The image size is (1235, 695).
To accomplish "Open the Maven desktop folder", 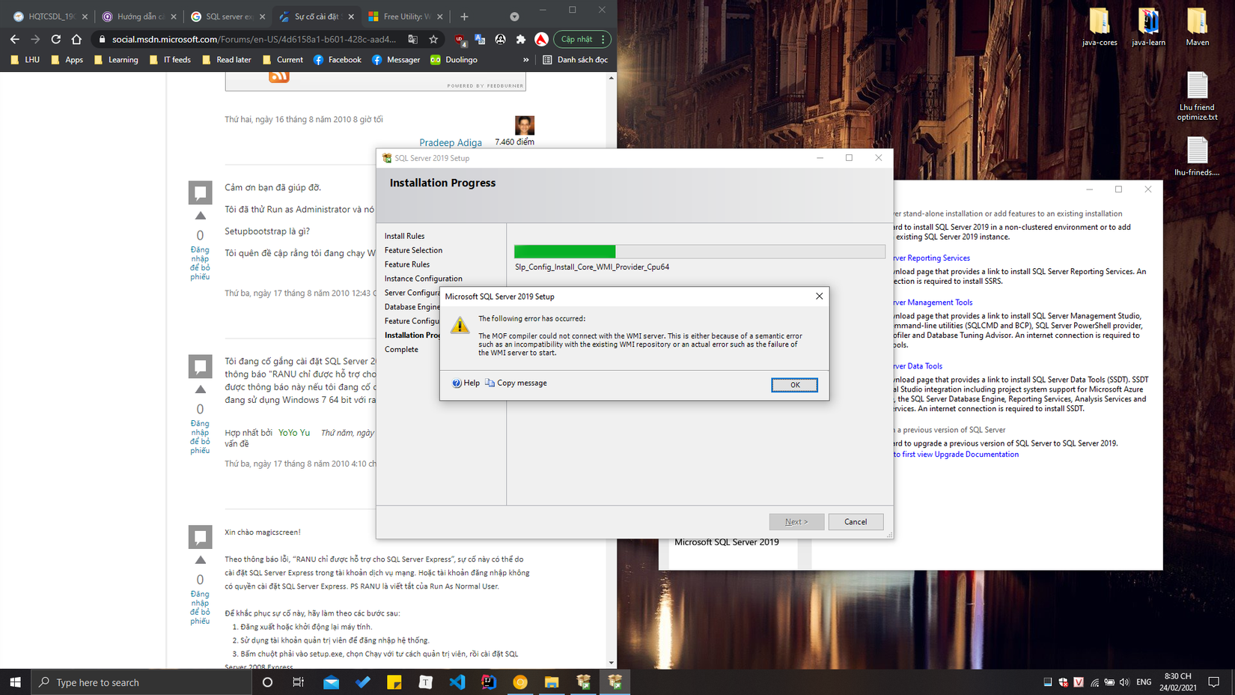I will [1198, 27].
